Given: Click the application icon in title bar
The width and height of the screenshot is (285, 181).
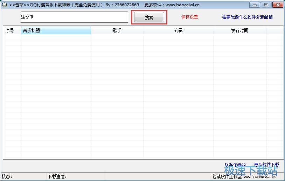Looking at the screenshot, I should click(x=4, y=4).
